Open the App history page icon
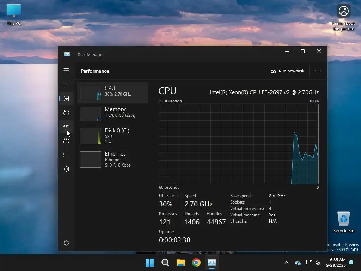This screenshot has height=271, width=361. point(66,113)
